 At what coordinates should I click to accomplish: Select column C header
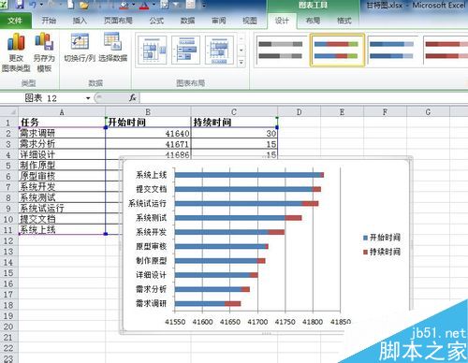234,112
